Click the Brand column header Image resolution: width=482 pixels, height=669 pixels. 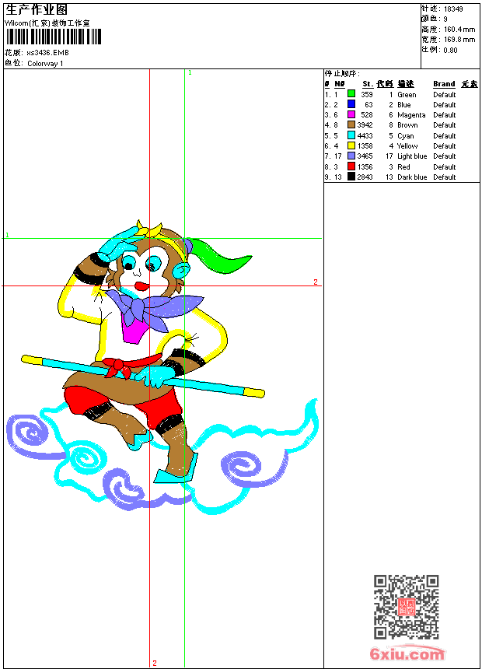tap(444, 84)
